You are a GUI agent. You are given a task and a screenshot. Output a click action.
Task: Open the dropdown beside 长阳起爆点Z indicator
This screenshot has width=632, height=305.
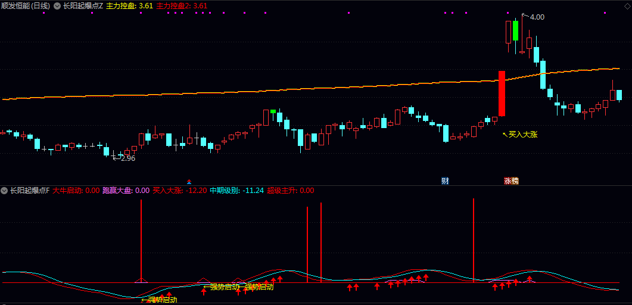point(57,6)
